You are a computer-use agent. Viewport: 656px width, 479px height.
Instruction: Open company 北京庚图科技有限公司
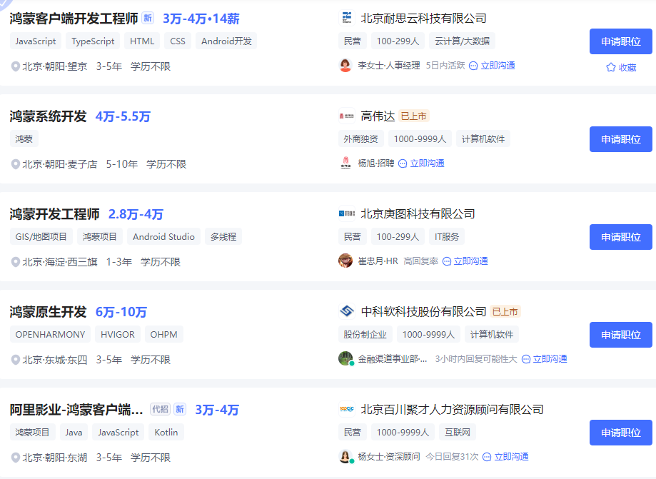(418, 214)
